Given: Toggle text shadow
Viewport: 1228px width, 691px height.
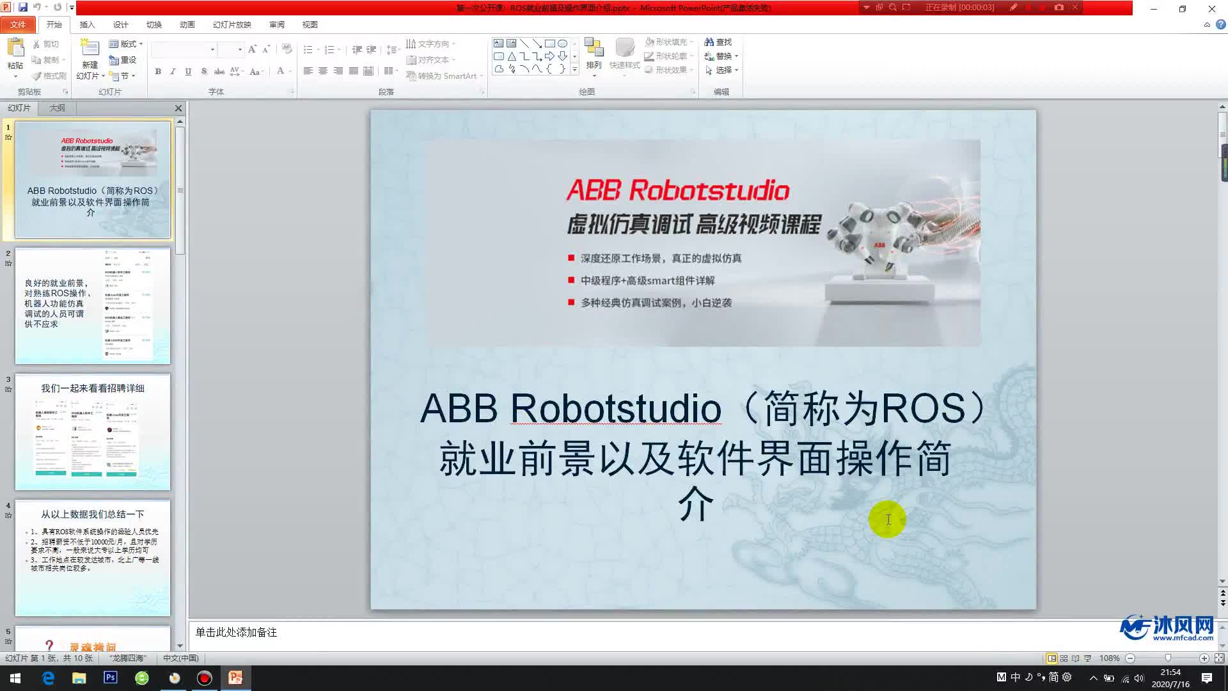Looking at the screenshot, I should pyautogui.click(x=203, y=72).
